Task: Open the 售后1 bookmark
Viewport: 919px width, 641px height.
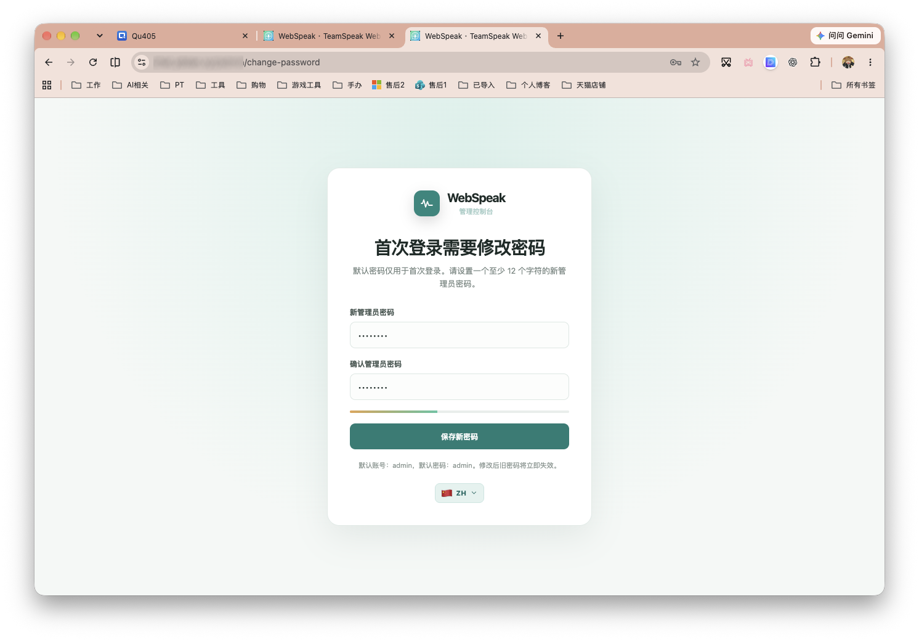Action: click(431, 85)
